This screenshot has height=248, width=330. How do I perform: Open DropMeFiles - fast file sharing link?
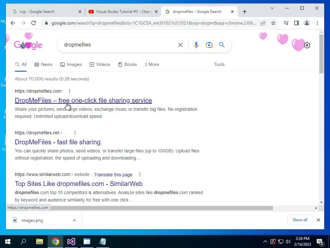pyautogui.click(x=59, y=142)
